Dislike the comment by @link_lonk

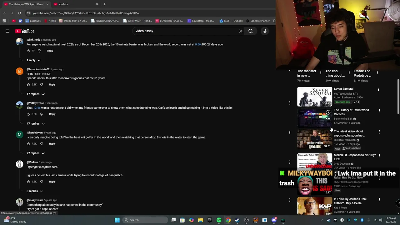click(x=39, y=51)
